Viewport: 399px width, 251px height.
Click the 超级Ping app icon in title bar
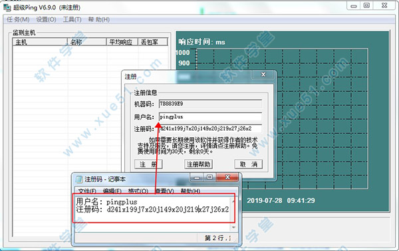click(7, 7)
